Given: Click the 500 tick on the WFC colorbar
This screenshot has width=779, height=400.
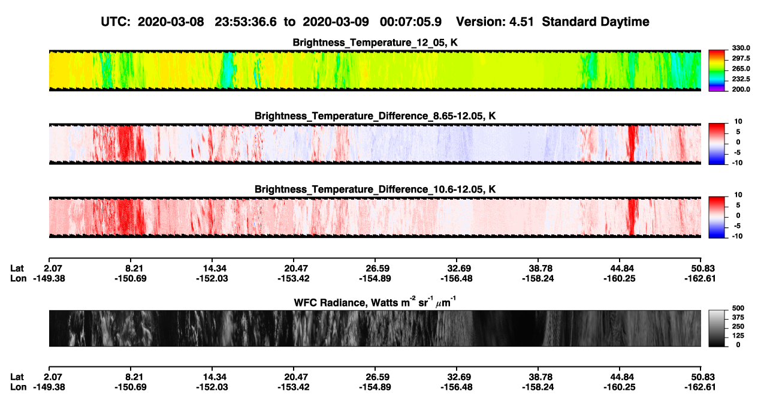Looking at the screenshot, I should pos(738,308).
